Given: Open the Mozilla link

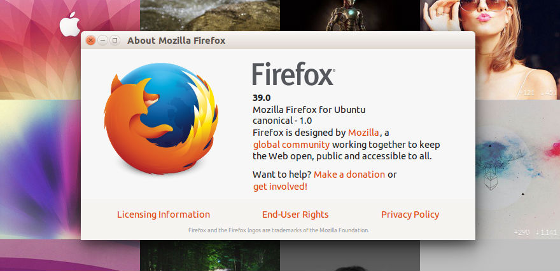Looking at the screenshot, I should pyautogui.click(x=363, y=133).
